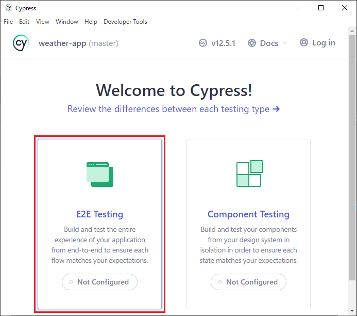Minimize the Cypress window
357x316 pixels.
pyautogui.click(x=298, y=8)
